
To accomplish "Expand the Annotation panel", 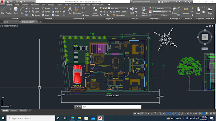I will point(78,19).
